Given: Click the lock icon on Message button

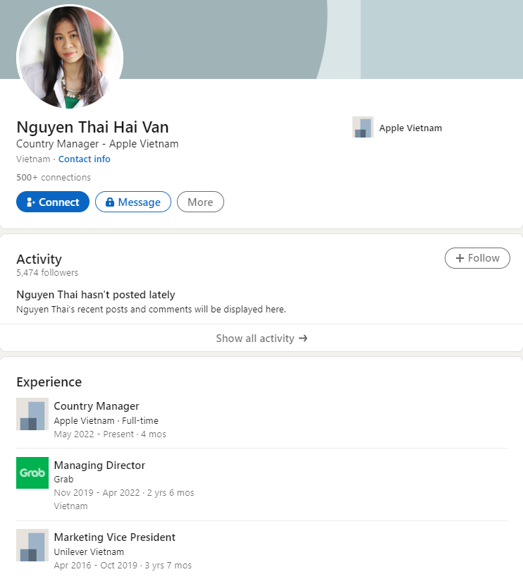Looking at the screenshot, I should [x=109, y=202].
